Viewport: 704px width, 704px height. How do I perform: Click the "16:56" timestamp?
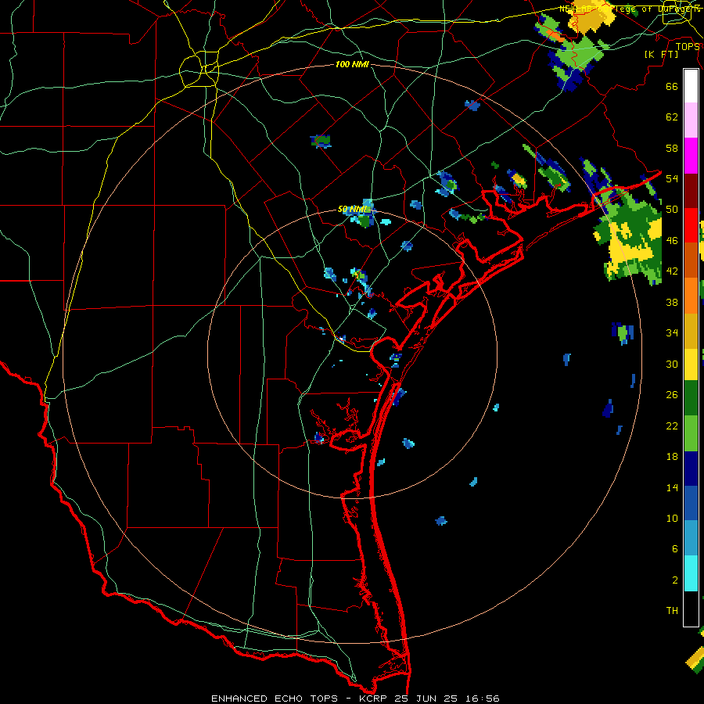coord(482,699)
